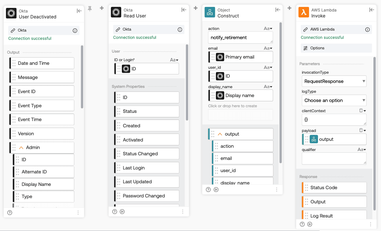
Task: Collapse the Okta User Deactivated card
Action: [79, 11]
